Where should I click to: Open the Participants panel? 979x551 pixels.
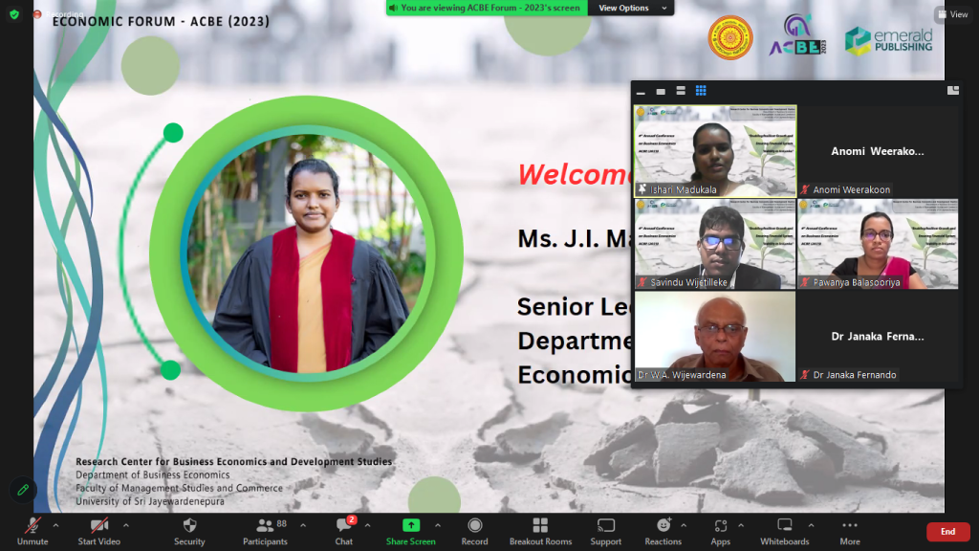[x=265, y=530]
